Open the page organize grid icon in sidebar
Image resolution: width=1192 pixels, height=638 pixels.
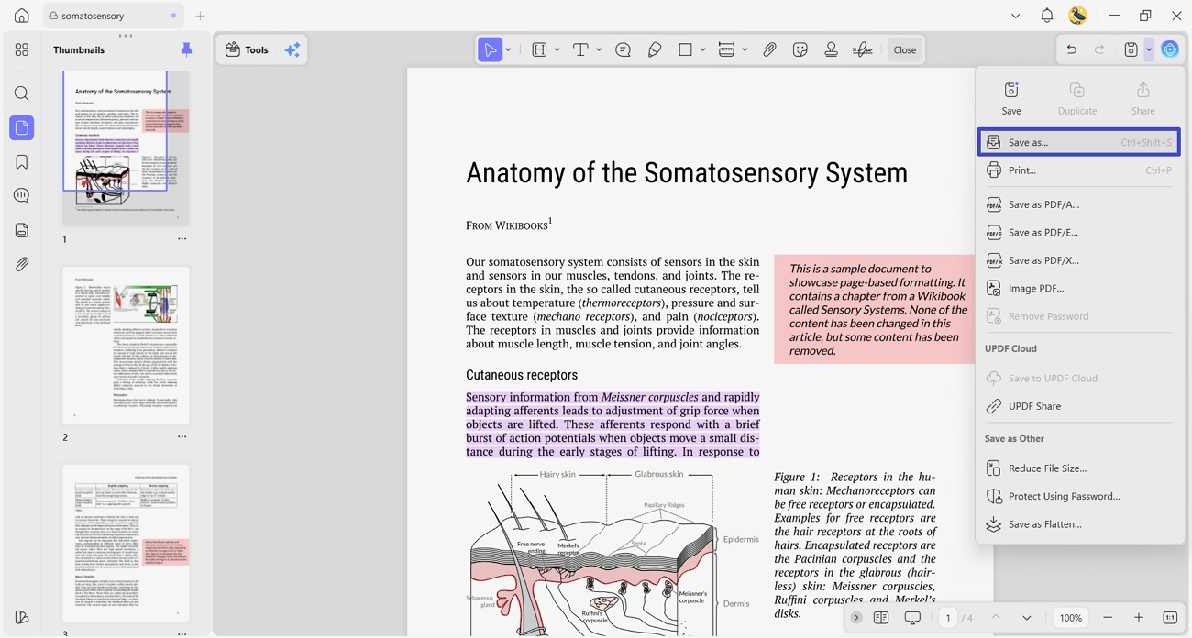[x=22, y=50]
